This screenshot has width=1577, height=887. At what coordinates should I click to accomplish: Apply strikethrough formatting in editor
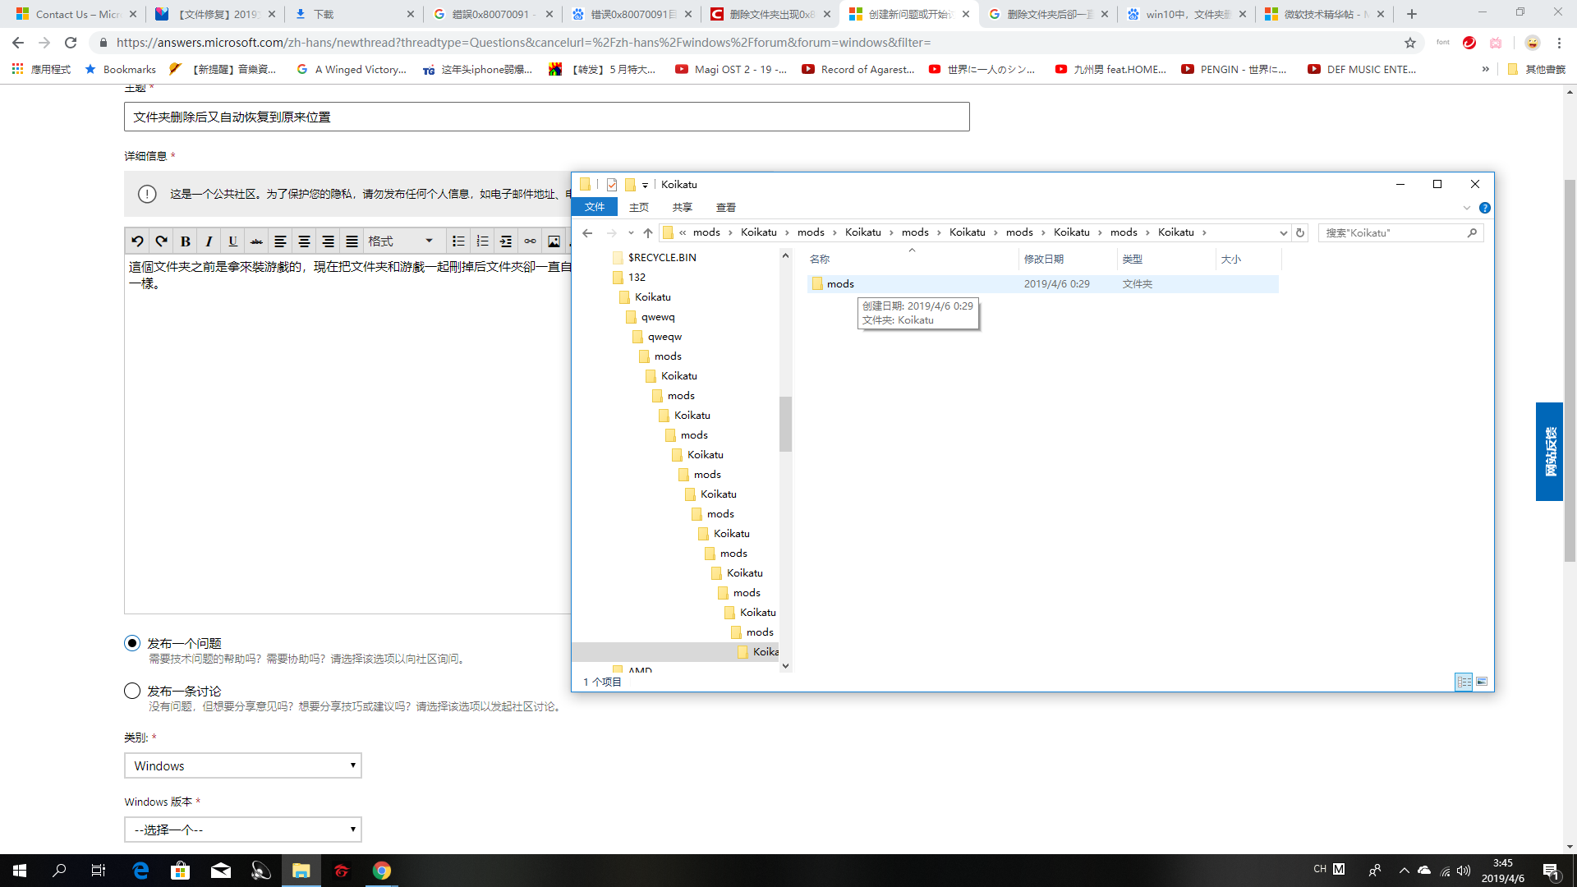pos(256,241)
